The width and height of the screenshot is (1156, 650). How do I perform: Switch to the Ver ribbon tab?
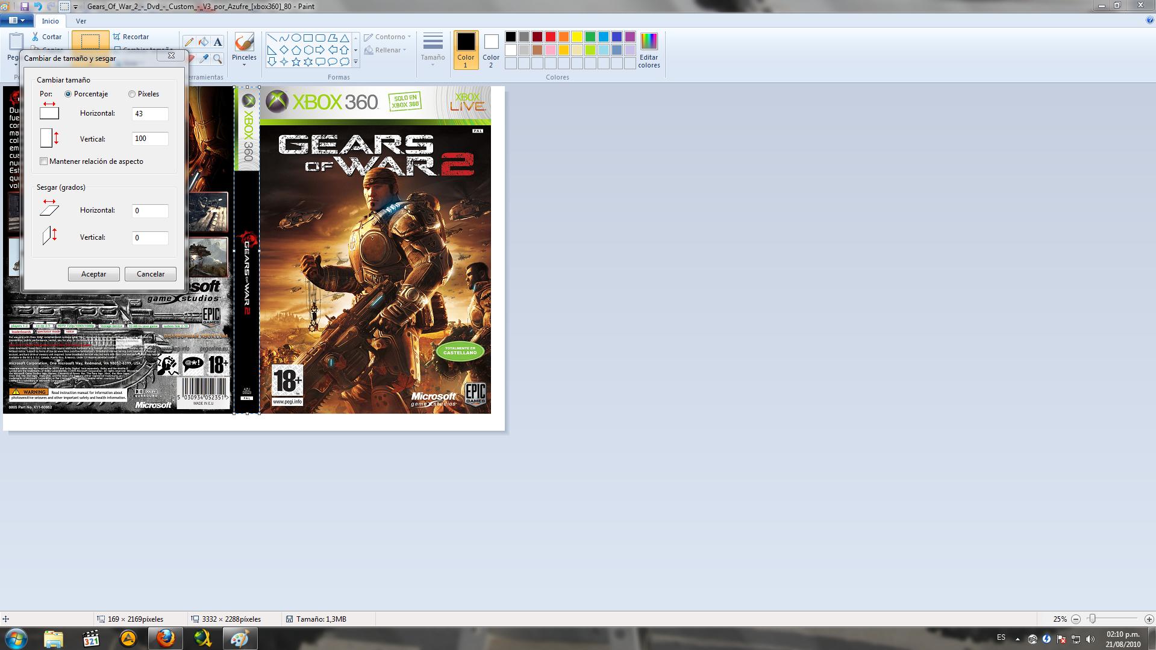coord(81,21)
